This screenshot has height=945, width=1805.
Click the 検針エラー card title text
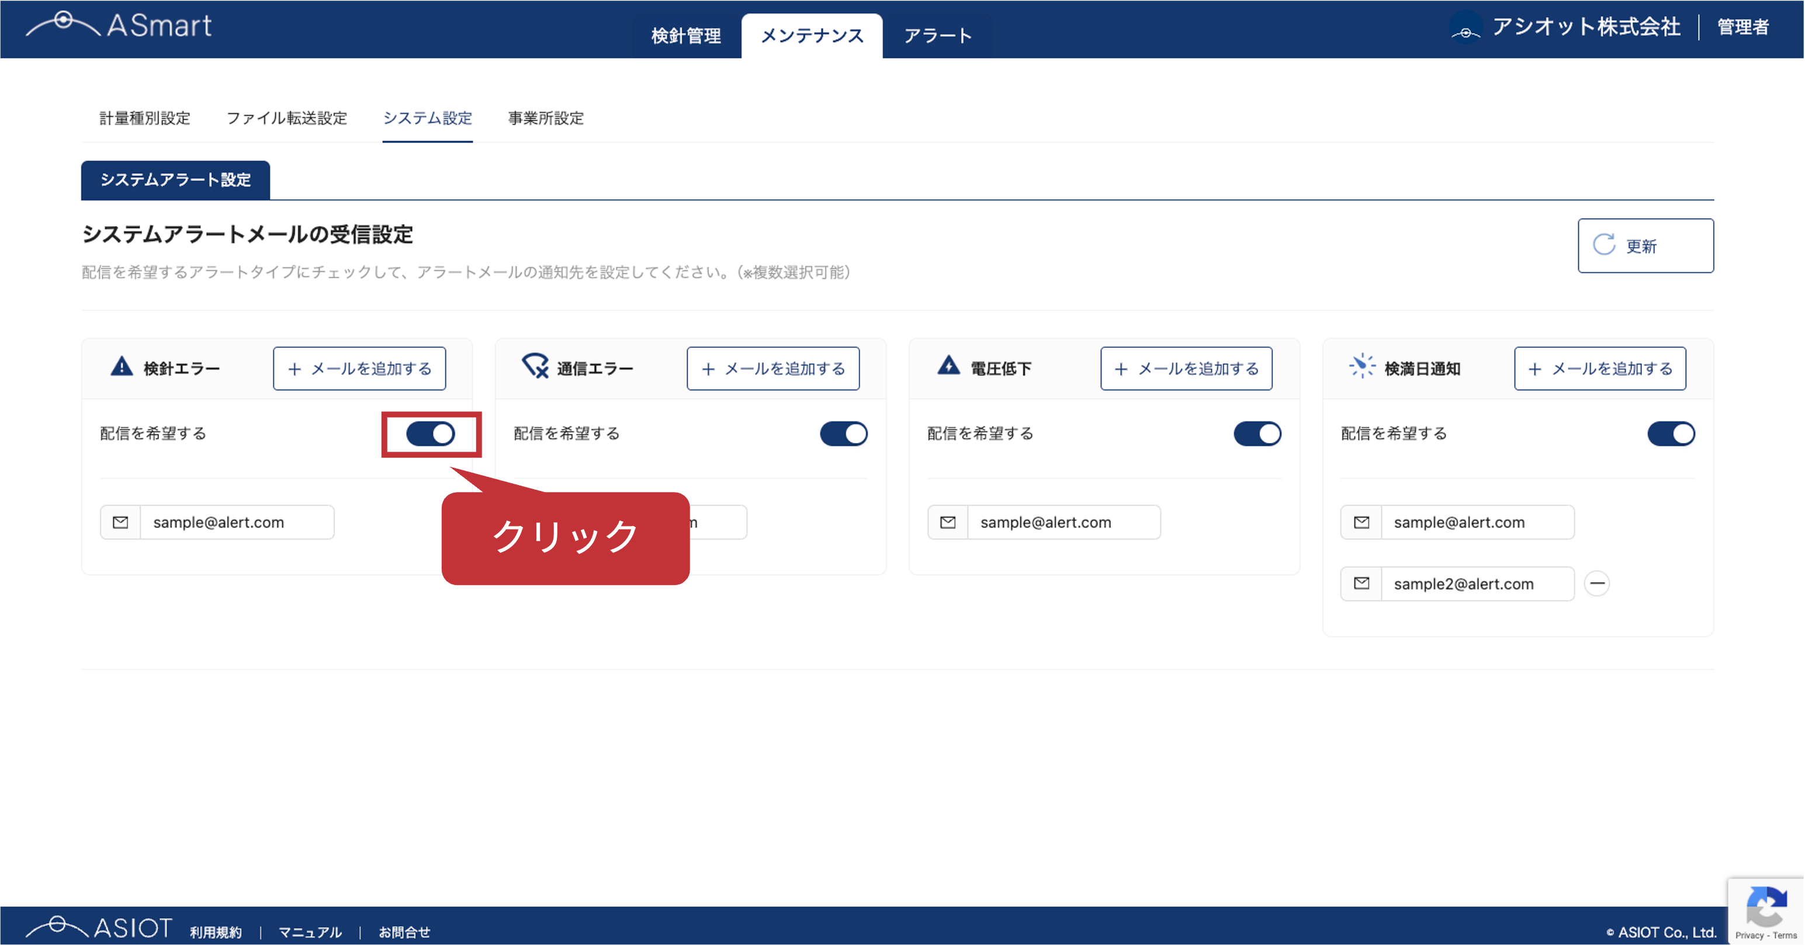click(182, 369)
